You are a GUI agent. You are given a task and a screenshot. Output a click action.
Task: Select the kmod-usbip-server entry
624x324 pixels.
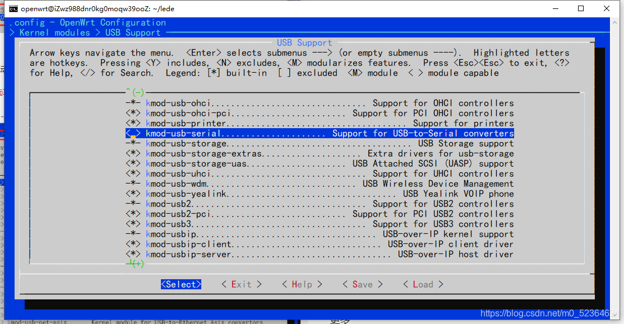pos(320,254)
